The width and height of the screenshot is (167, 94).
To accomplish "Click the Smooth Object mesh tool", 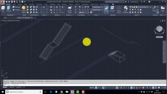I will (24, 10).
